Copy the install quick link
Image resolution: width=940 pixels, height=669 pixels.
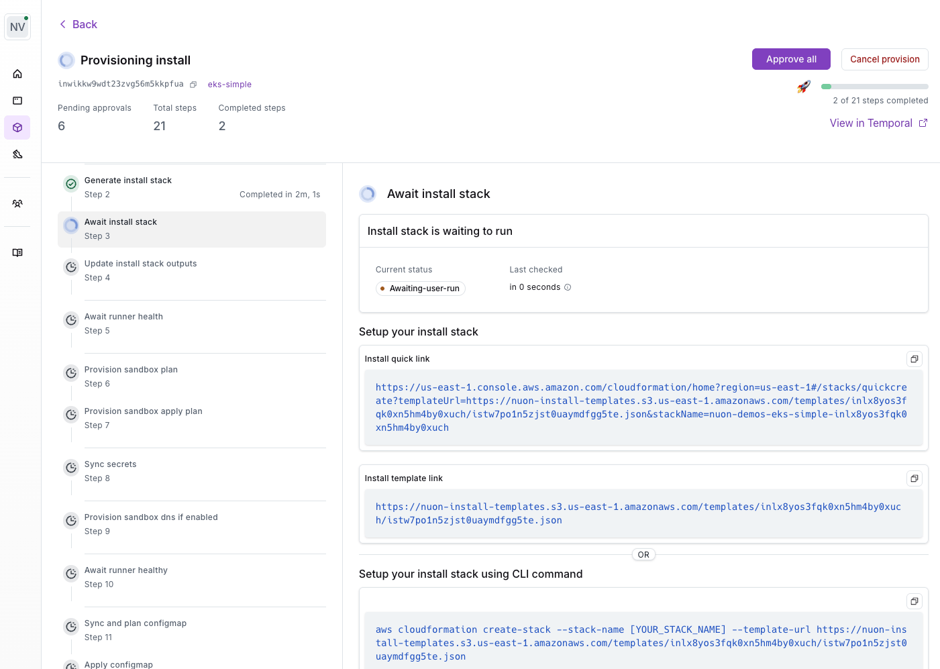914,359
